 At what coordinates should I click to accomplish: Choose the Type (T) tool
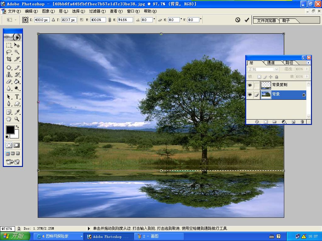[17, 97]
